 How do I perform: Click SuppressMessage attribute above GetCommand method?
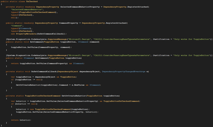point(57,55)
